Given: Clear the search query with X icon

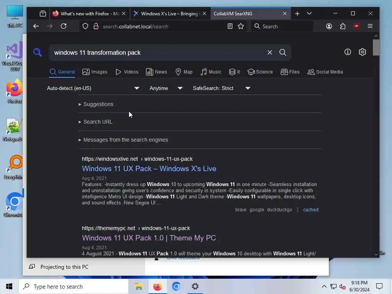Looking at the screenshot, I should [270, 52].
